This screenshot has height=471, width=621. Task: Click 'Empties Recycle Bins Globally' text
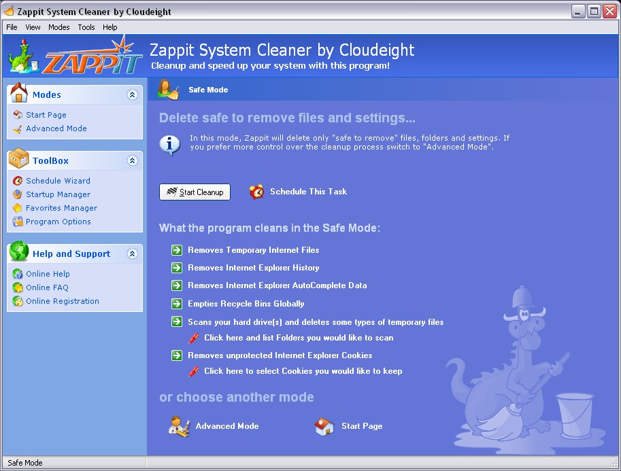coord(246,304)
